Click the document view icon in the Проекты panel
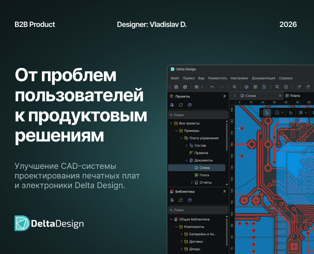Viewport: 314px width, 254px height. [172, 105]
